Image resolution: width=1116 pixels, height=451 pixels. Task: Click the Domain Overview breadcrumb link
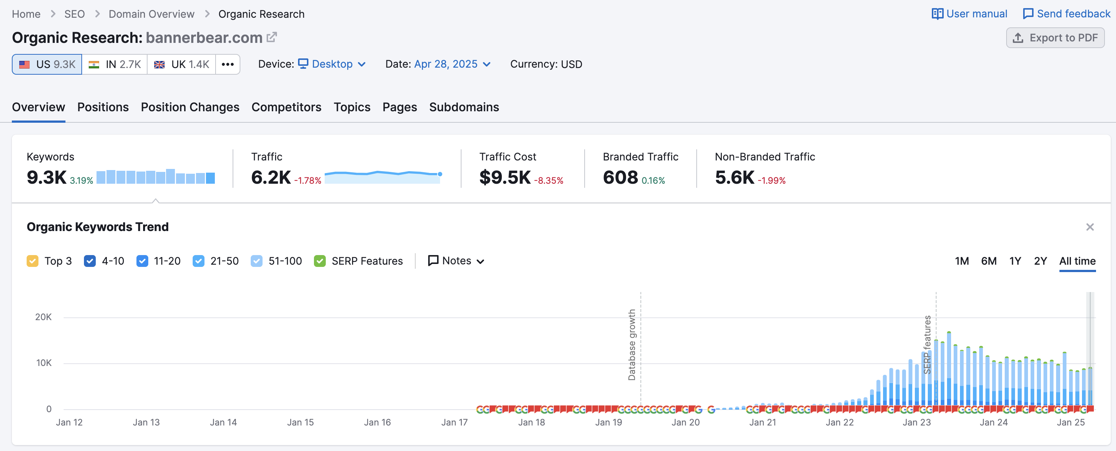[151, 14]
